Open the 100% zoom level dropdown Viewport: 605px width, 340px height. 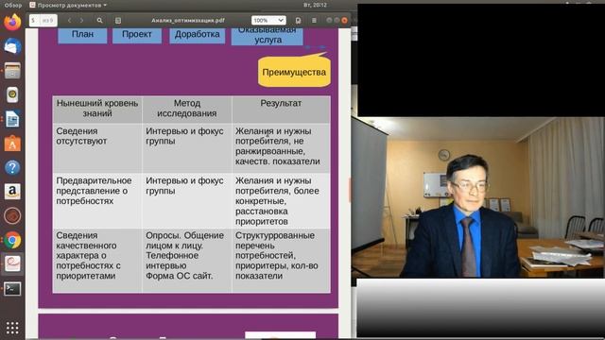[268, 20]
